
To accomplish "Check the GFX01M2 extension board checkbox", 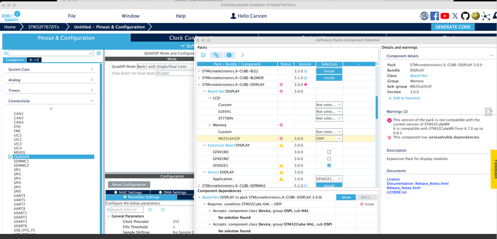I will (329, 159).
